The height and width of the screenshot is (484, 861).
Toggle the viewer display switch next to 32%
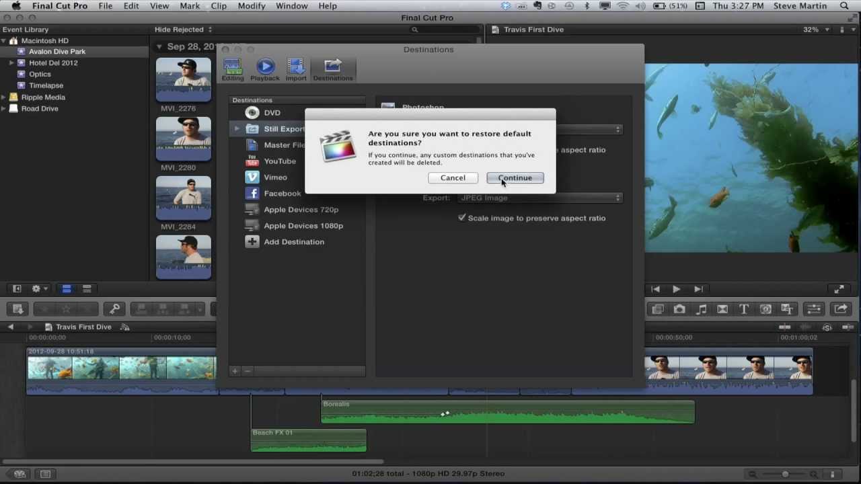[844, 30]
